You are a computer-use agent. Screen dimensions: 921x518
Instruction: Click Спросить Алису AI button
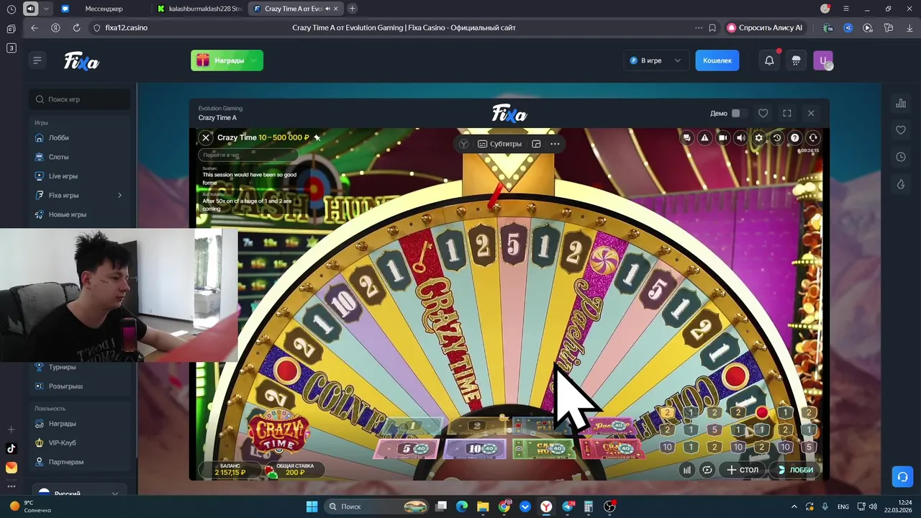pyautogui.click(x=764, y=27)
